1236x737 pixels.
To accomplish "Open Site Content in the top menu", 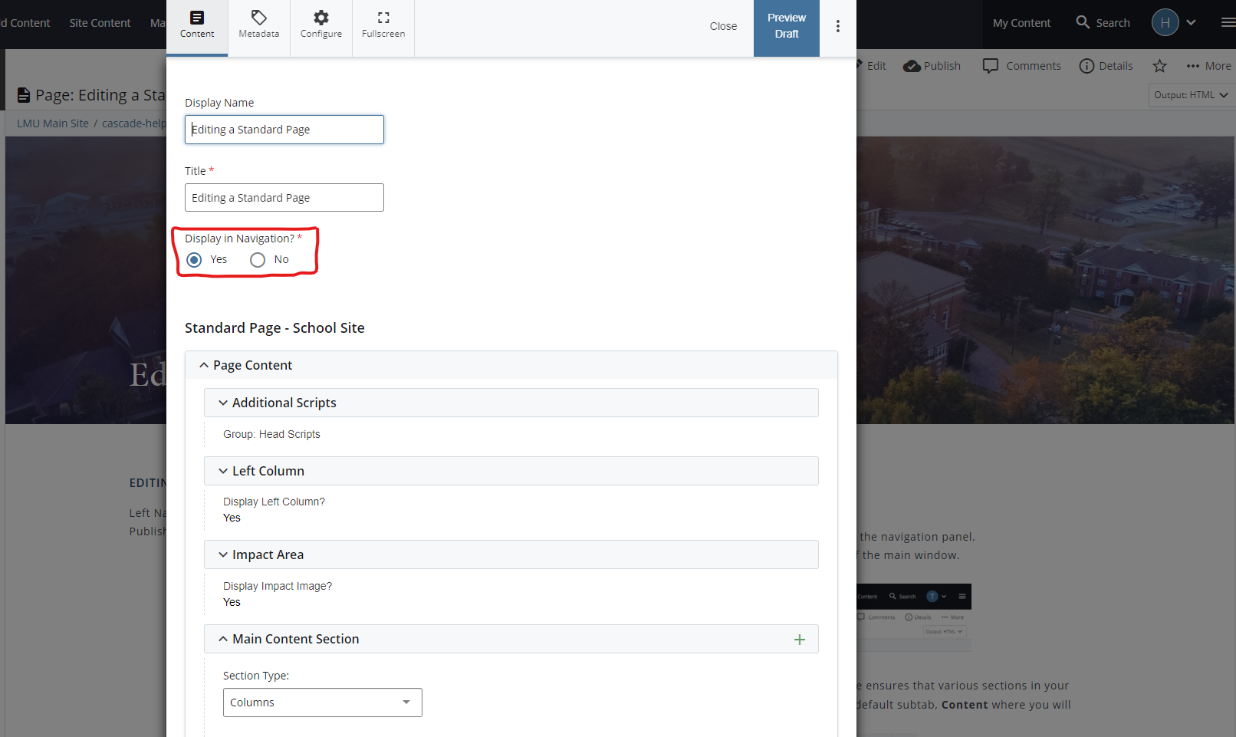I will [100, 23].
